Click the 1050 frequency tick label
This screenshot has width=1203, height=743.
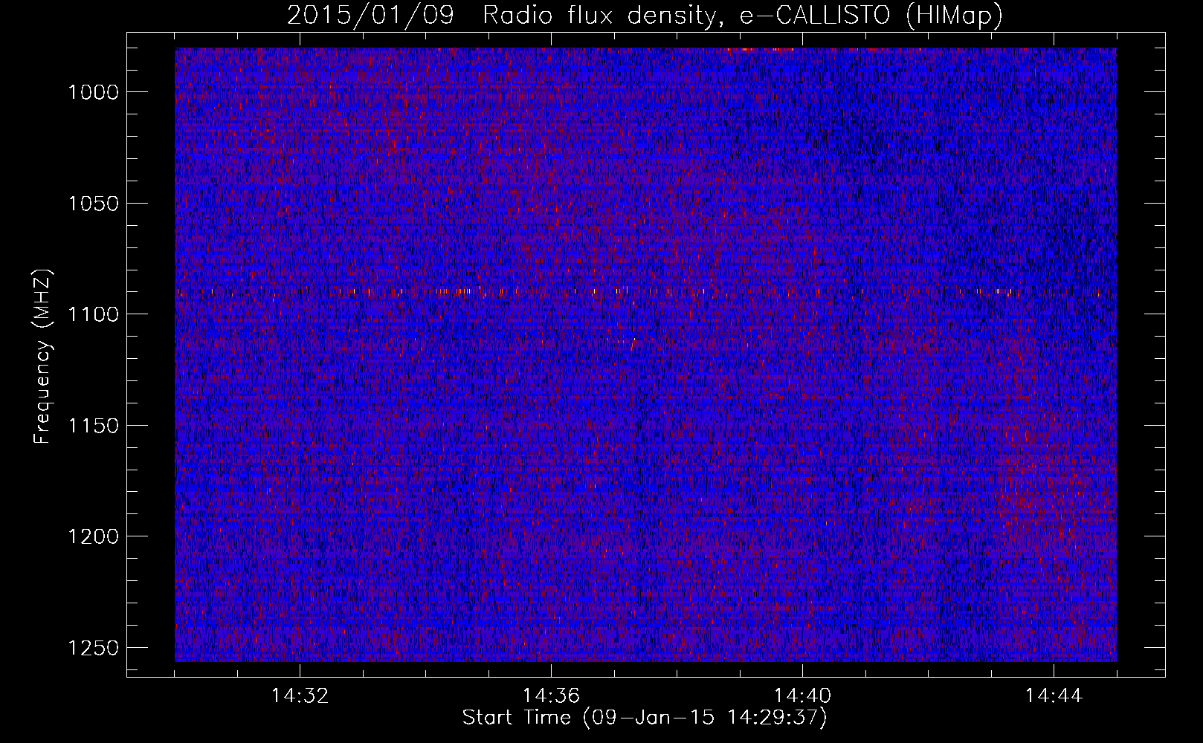coord(93,204)
